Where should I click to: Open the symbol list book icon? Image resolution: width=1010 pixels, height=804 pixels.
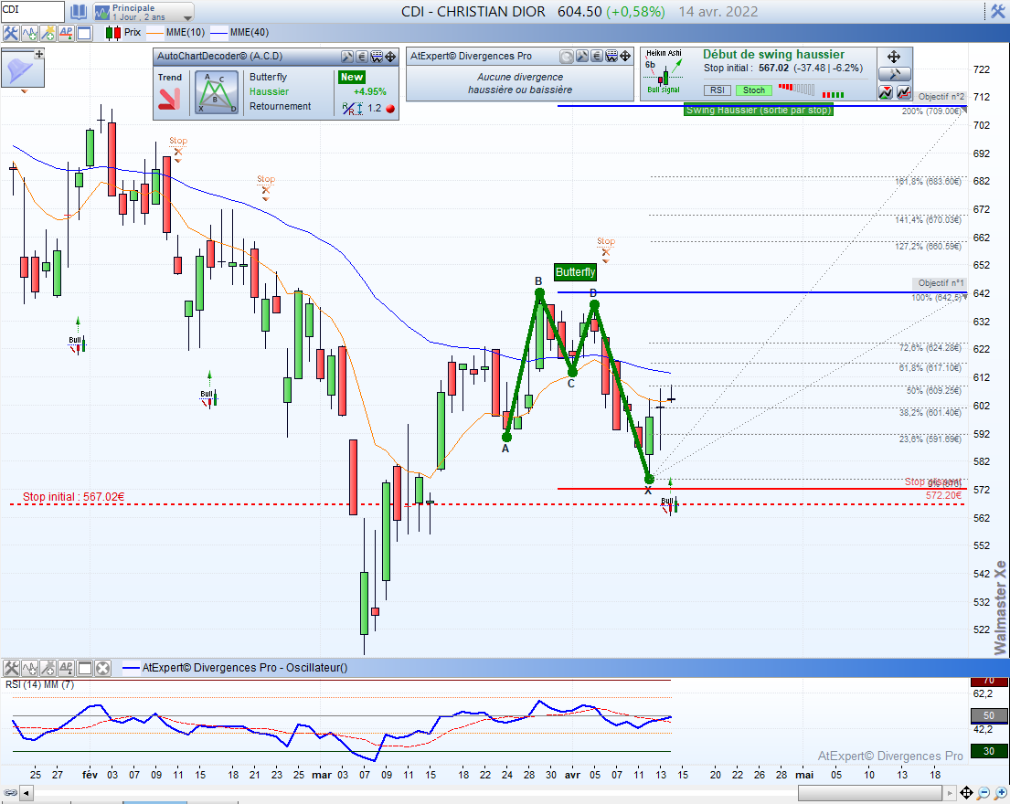[x=78, y=12]
